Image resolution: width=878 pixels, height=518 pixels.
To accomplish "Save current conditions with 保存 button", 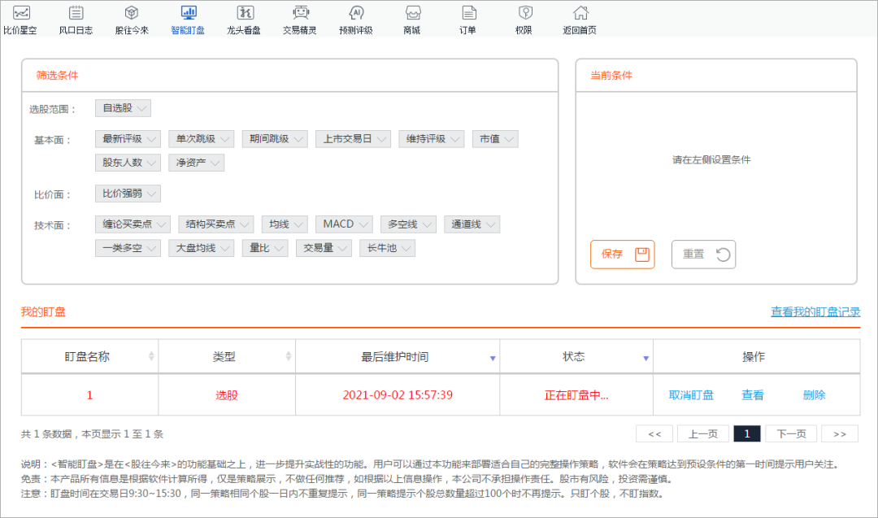I will 622,254.
